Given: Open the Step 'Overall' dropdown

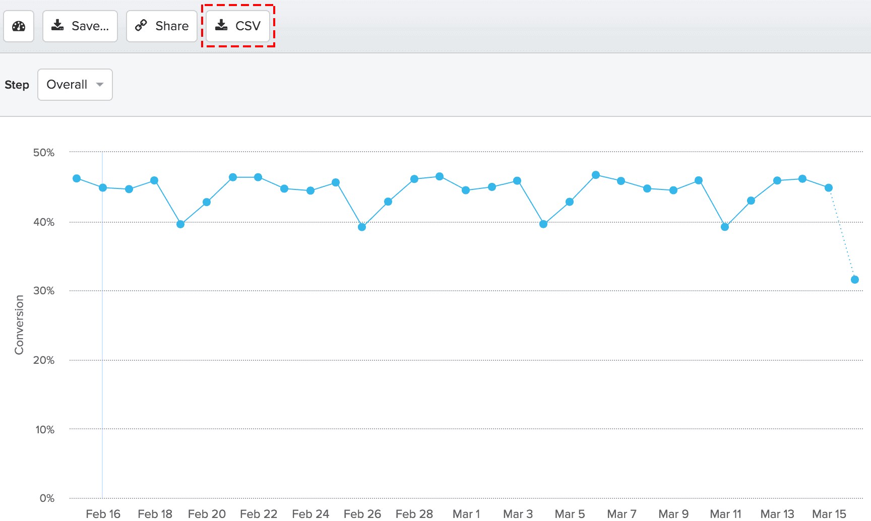Looking at the screenshot, I should point(75,85).
